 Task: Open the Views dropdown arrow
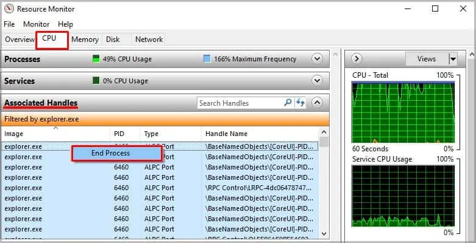(x=453, y=59)
